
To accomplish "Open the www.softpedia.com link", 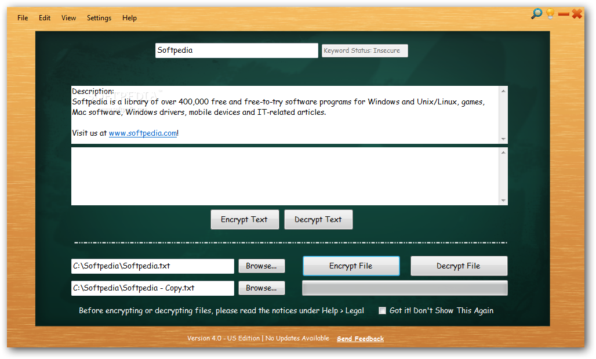I will click(143, 133).
